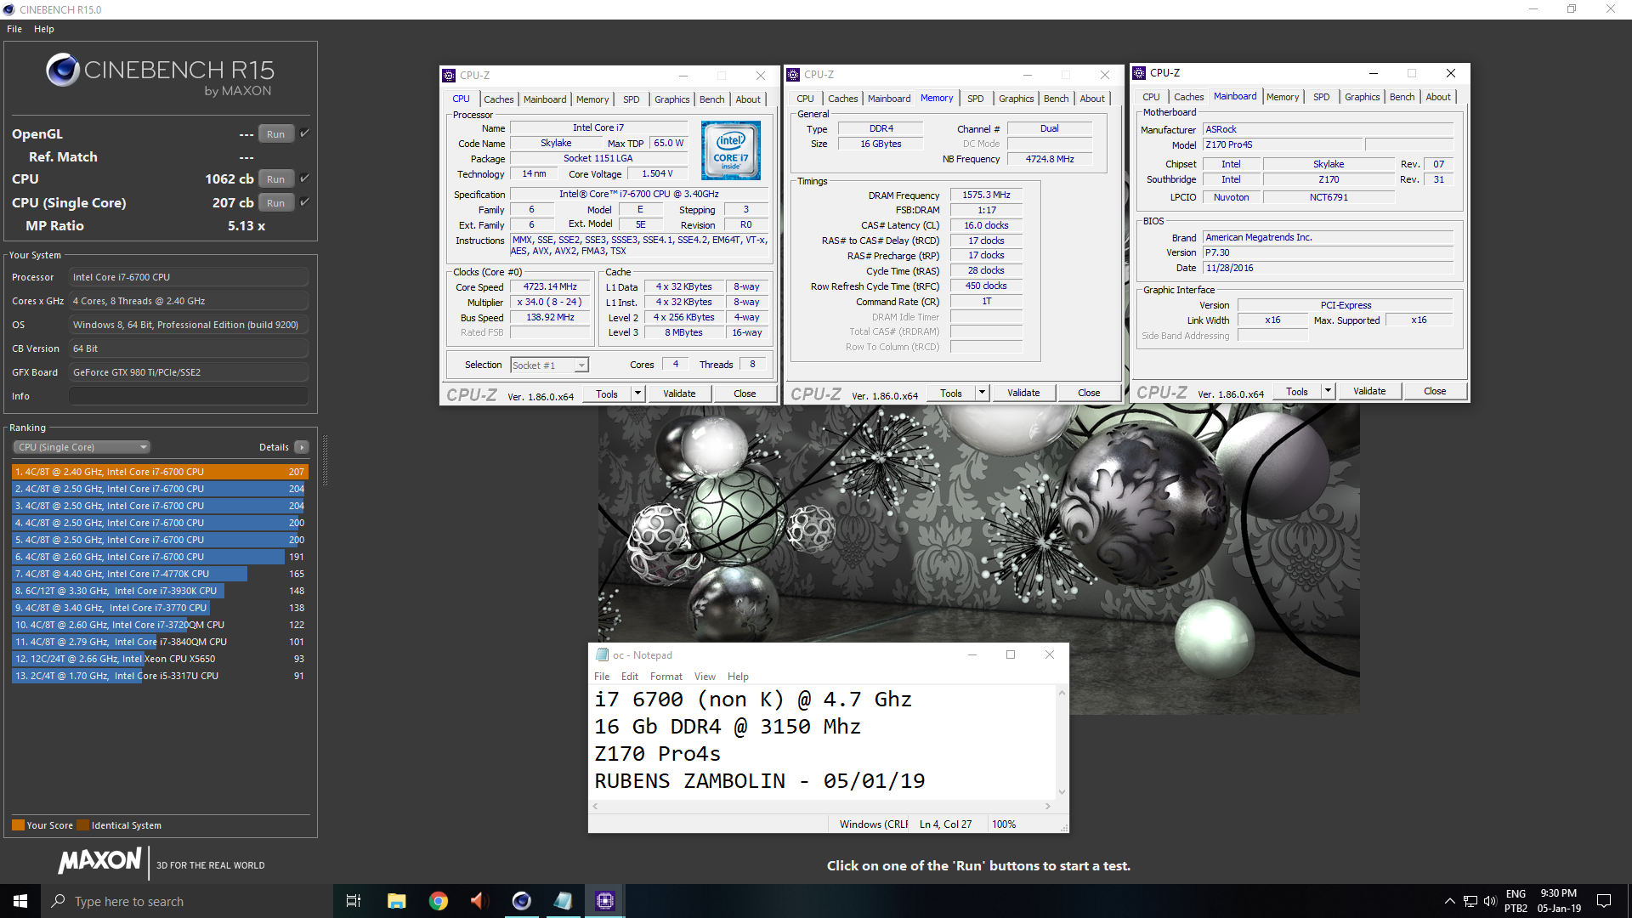
Task: Open the CPU-Z taskbar icon
Action: point(604,901)
